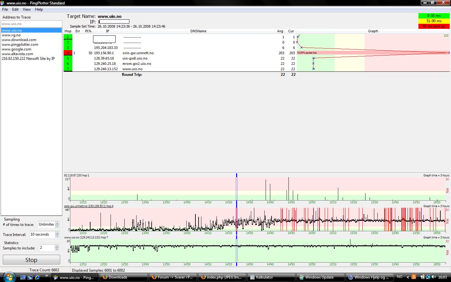Switch to Kalkulator taskbar window
The image size is (451, 282).
[272, 277]
